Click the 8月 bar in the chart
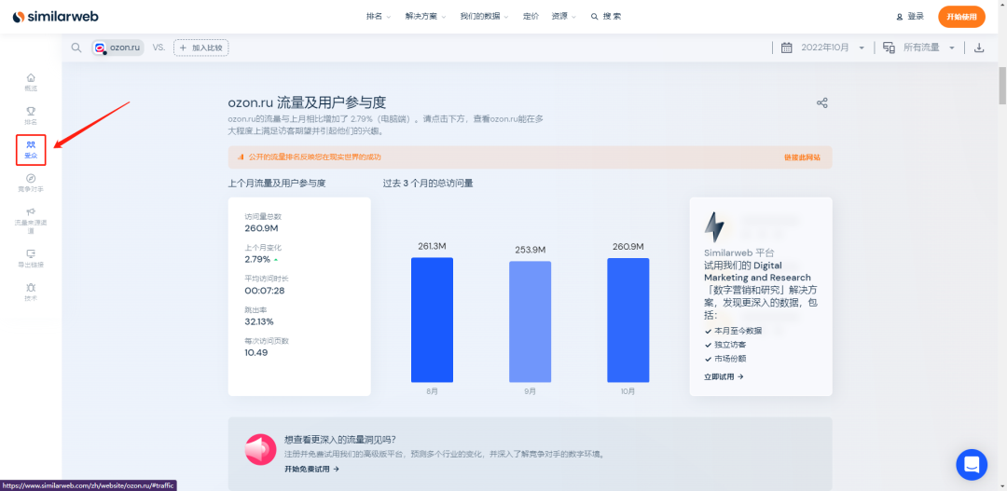Image resolution: width=1007 pixels, height=491 pixels. tap(432, 320)
